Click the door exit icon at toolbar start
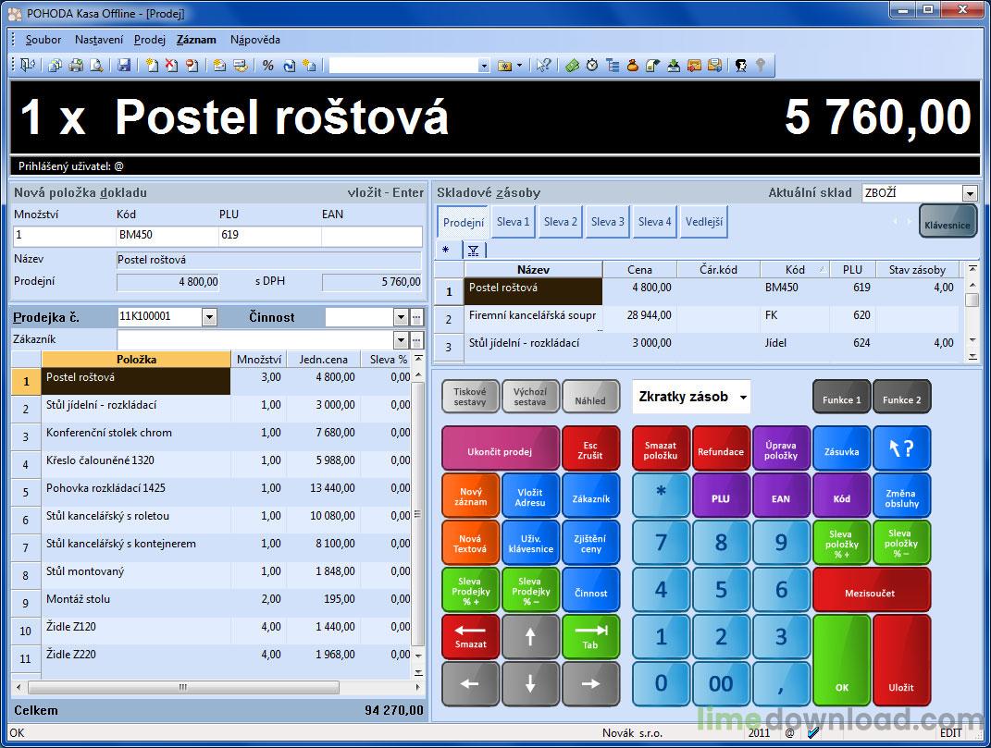Screen dimensions: 991x748 (x=26, y=67)
